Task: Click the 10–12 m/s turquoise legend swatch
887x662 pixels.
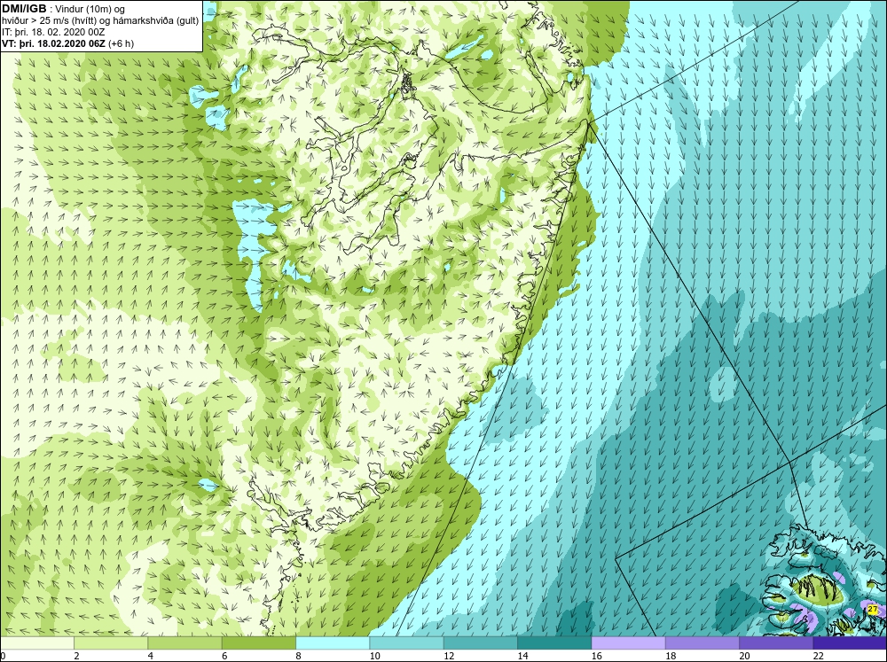Action: [x=406, y=643]
